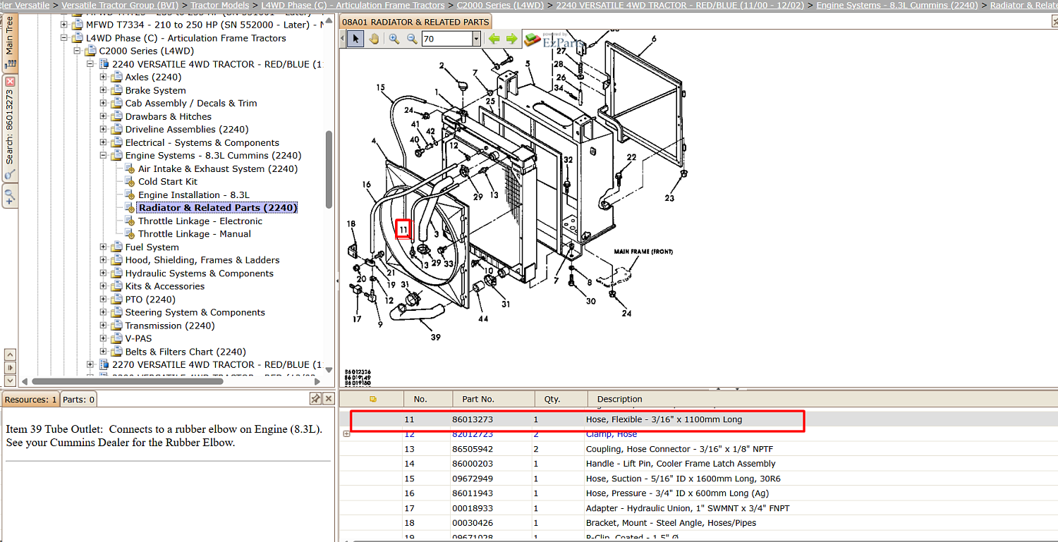Click the Transmission (2240) folder icon
Screen dimensions: 1058x542
click(116, 326)
